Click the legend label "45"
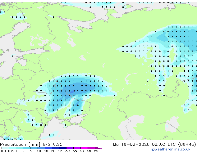The height and width of the screenshot is (152, 197). point(89,151)
